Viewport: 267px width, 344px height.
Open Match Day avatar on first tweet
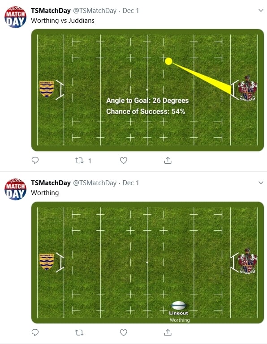pos(15,17)
